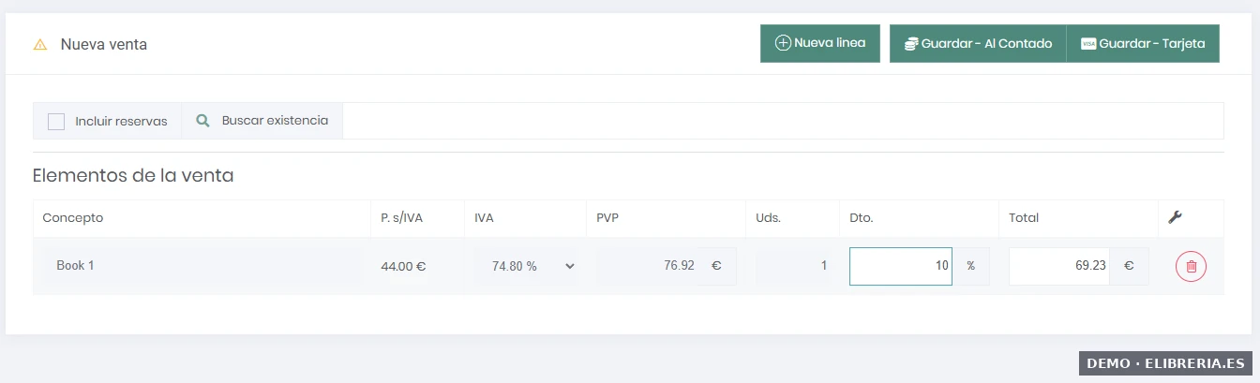This screenshot has height=383, width=1260.
Task: Click the PVP price field 76.92
Action: click(x=647, y=266)
